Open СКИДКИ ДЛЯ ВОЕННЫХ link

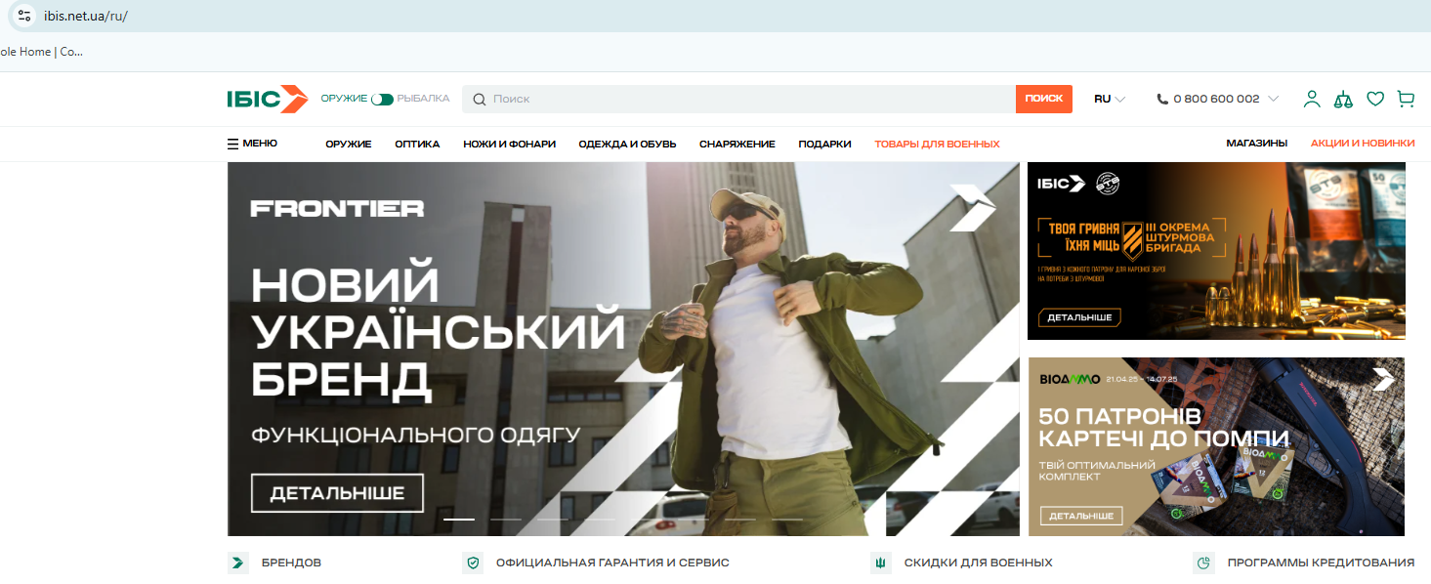(x=978, y=563)
